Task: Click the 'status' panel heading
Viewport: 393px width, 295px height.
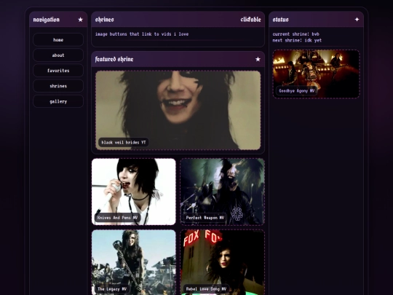Action: pyautogui.click(x=280, y=20)
